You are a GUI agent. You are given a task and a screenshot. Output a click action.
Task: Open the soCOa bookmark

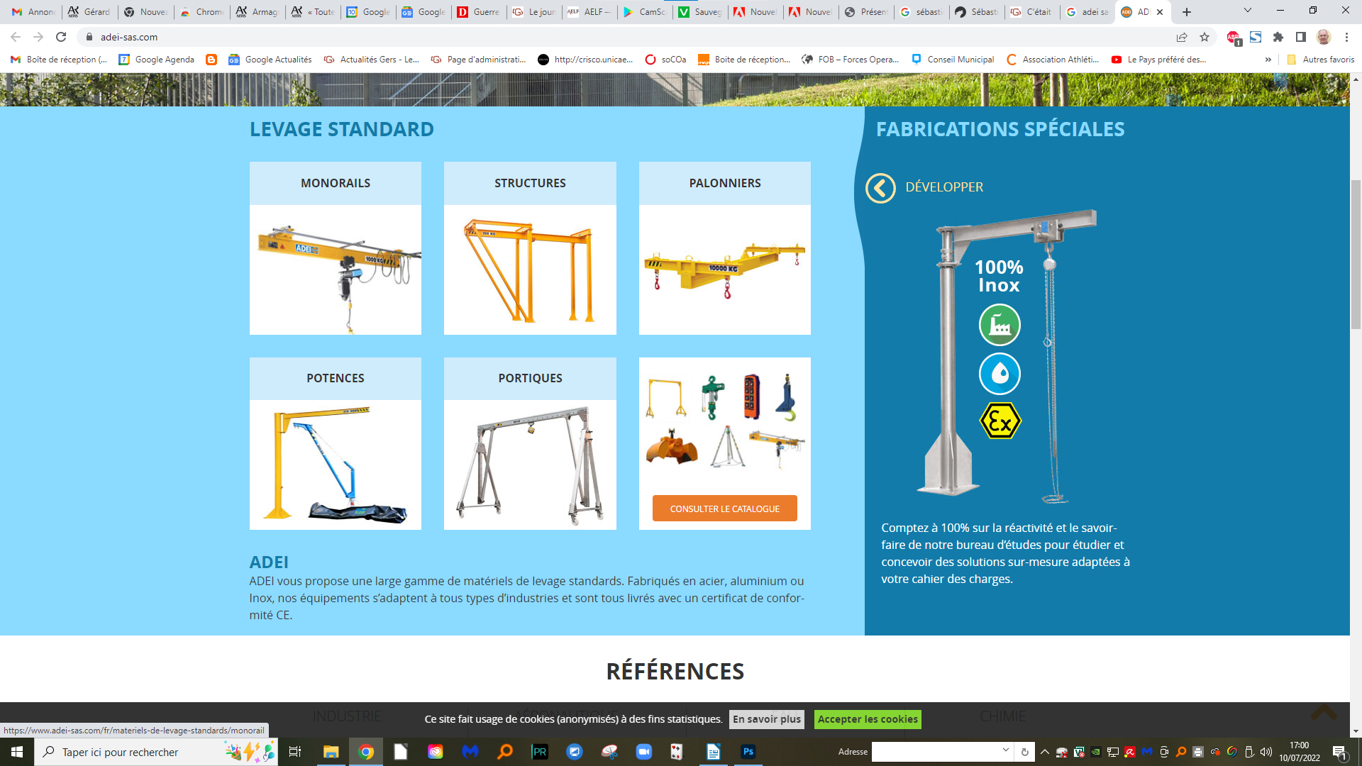pos(665,60)
